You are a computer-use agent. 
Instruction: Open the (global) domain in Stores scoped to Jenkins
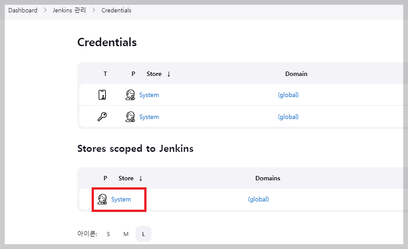tap(258, 199)
